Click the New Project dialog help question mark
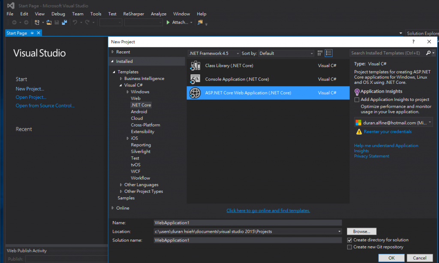This screenshot has height=263, width=439. click(413, 41)
